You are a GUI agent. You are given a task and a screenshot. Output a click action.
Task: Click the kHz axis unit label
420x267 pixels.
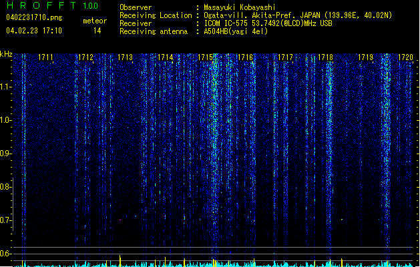6,54
